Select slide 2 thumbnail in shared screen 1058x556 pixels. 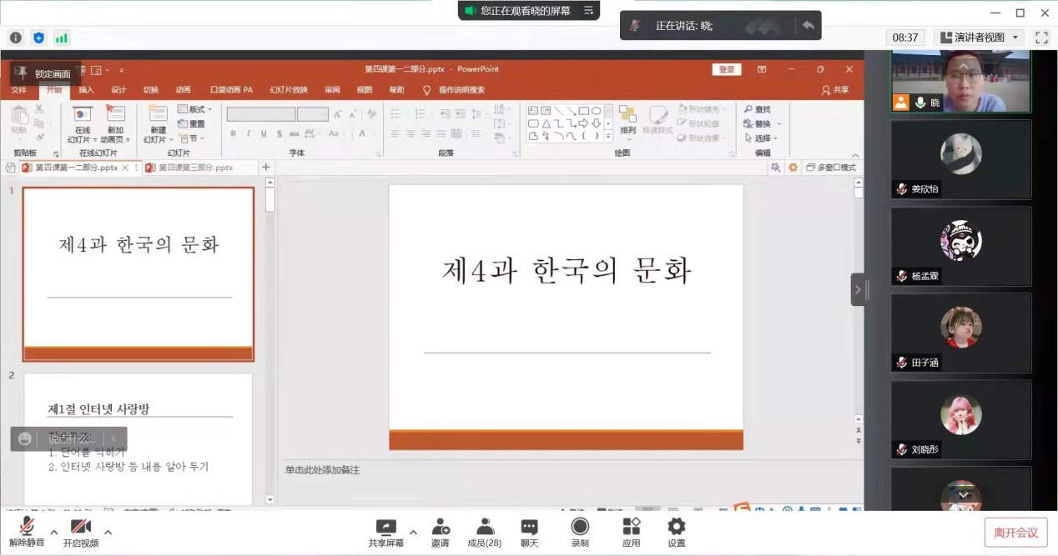click(138, 438)
